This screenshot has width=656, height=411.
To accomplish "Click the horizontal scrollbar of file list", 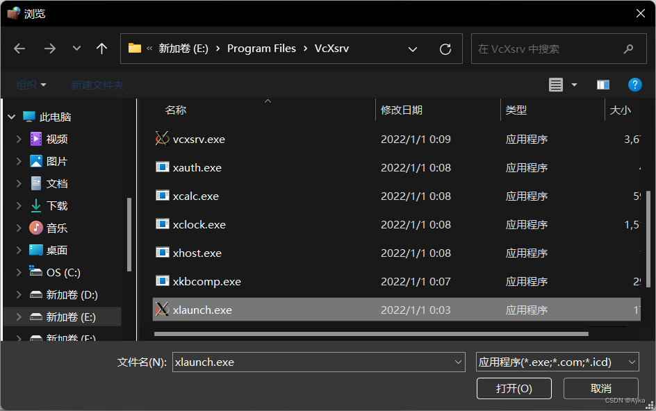I will pyautogui.click(x=371, y=334).
